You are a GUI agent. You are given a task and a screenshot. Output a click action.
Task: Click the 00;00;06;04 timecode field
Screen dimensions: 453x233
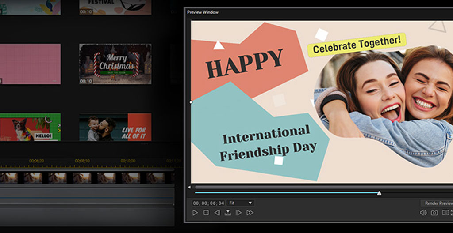(x=209, y=203)
